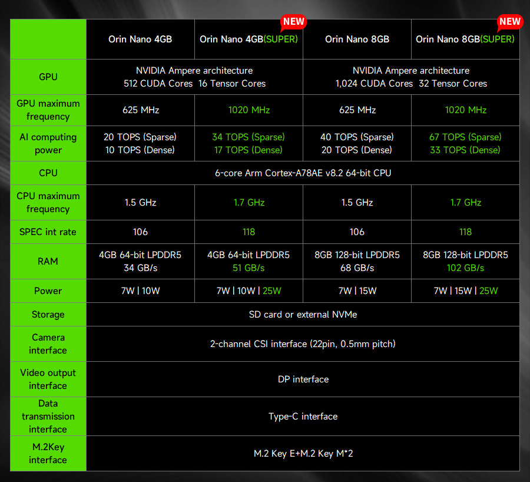Click 1.5 GHz in the Orin Nano 4GB column

click(141, 202)
